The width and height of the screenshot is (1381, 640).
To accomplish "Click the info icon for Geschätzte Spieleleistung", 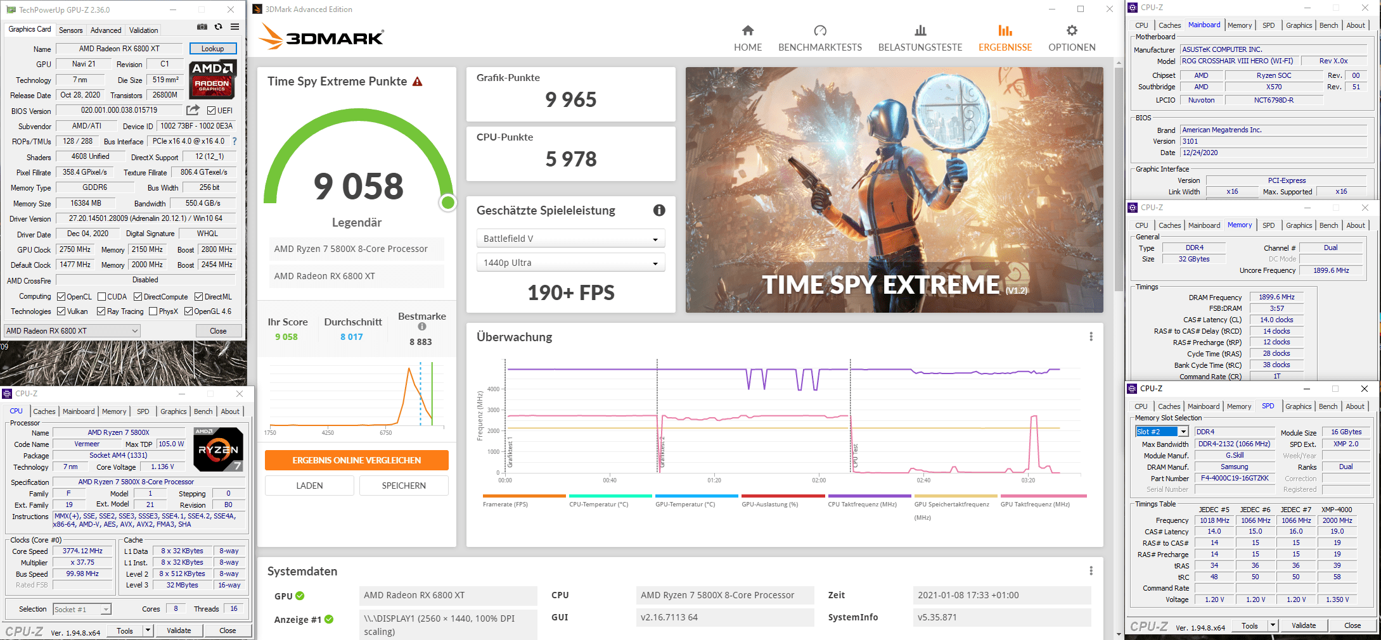I will pos(659,210).
